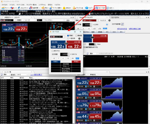Click the 注文数量 1000 field in スピード注文
Viewport: 150px width, 124px height.
pos(64,54)
